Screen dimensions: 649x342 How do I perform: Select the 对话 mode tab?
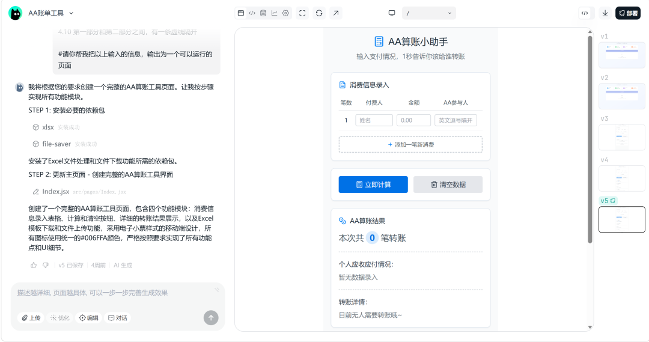coord(117,318)
